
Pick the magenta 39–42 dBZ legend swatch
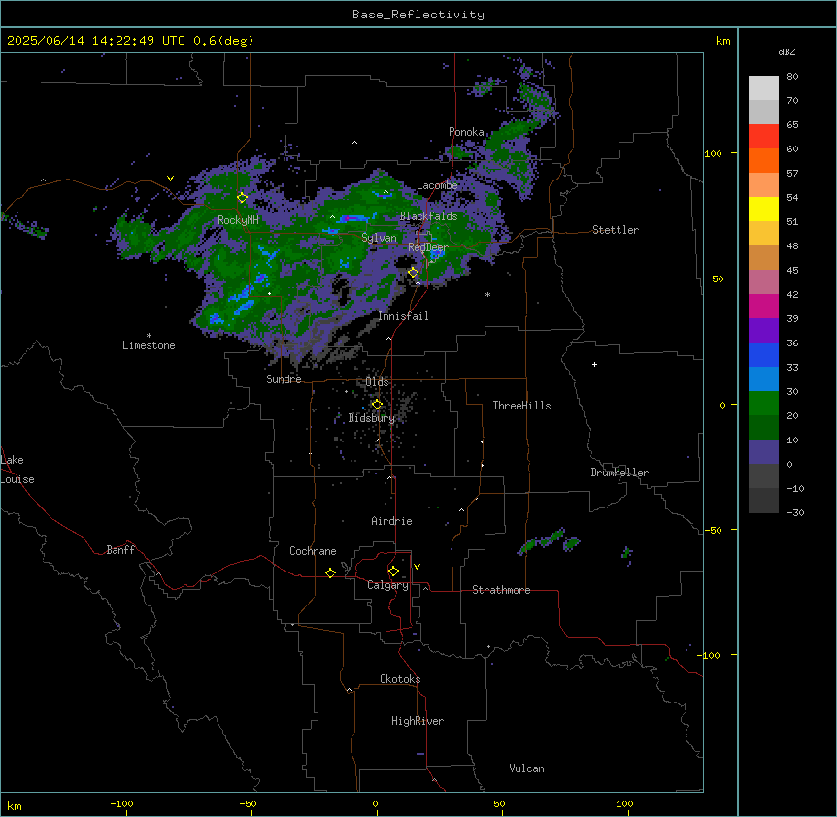tap(763, 306)
